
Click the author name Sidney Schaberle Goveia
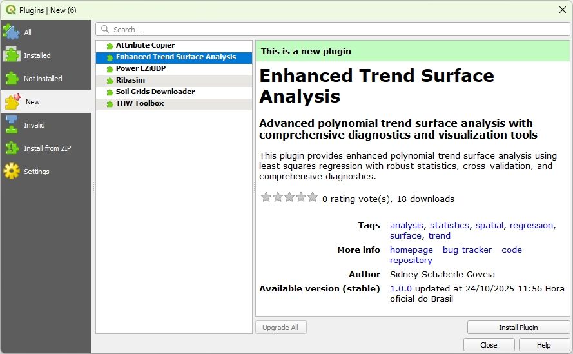point(442,274)
